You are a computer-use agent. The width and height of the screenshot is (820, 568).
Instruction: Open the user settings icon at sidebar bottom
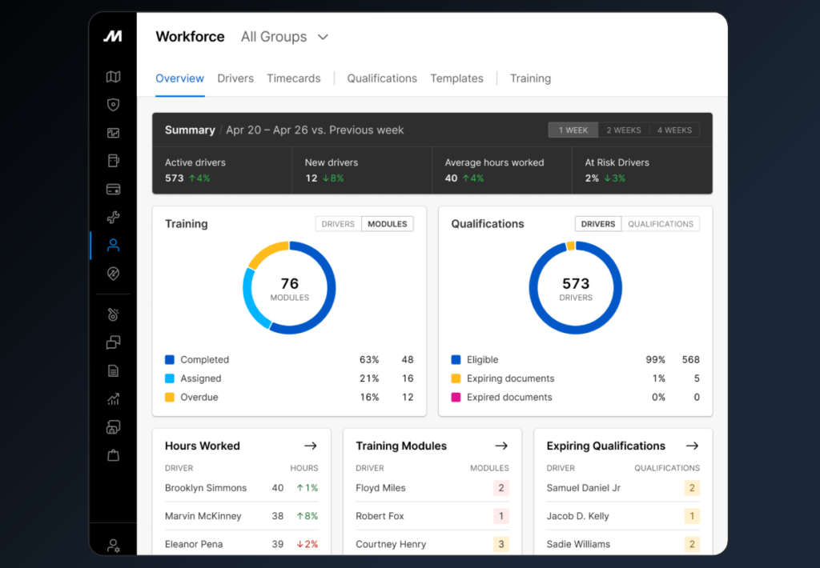point(114,546)
